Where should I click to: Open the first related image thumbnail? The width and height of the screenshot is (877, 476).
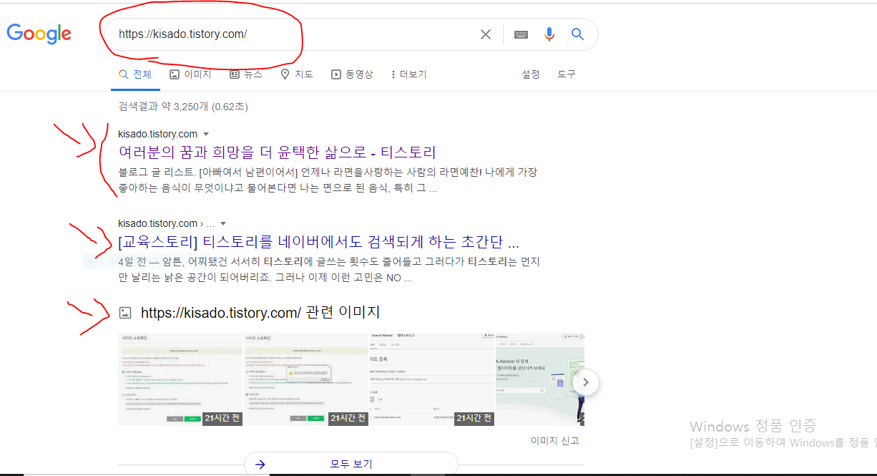[180, 379]
